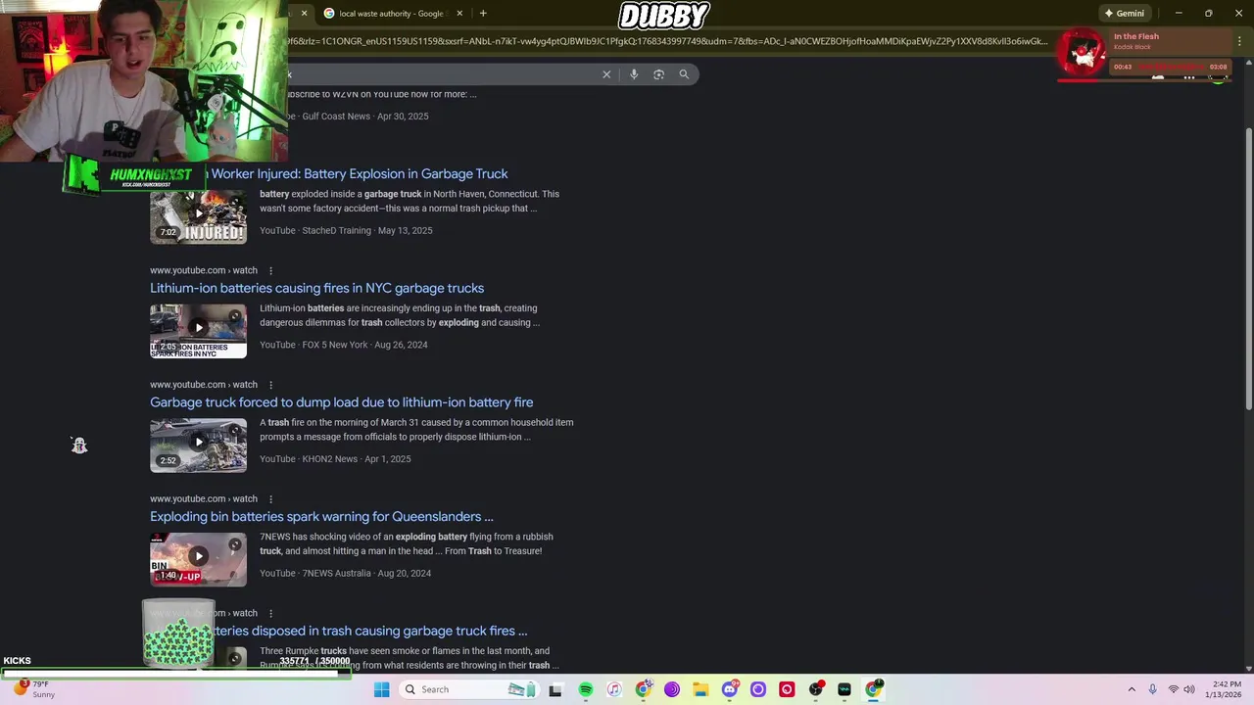1254x705 pixels.
Task: Play the KHON2 2:52 video thumbnail
Action: 198,445
